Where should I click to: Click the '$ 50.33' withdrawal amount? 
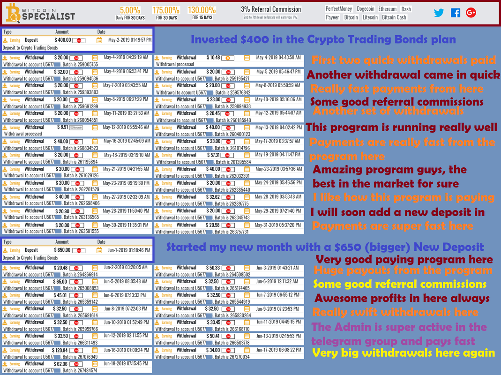213,268
